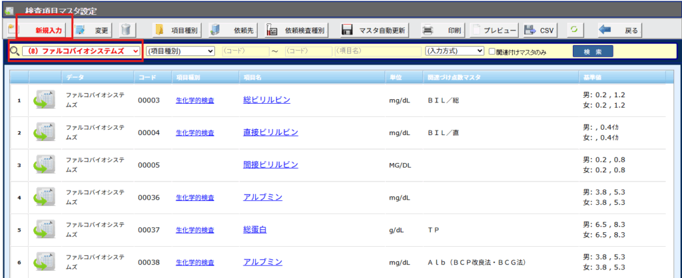Click the マスタ自動更新 button
Screen dimensions: 682x278
[374, 30]
